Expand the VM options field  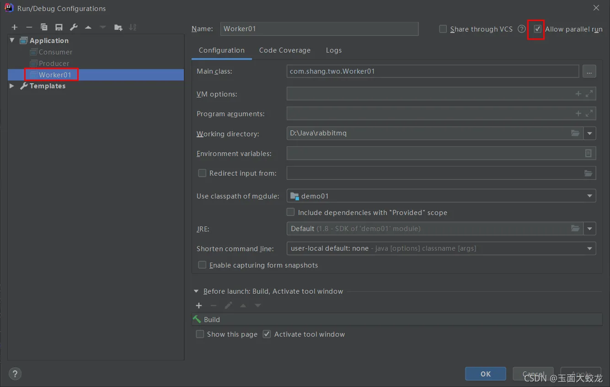[589, 94]
